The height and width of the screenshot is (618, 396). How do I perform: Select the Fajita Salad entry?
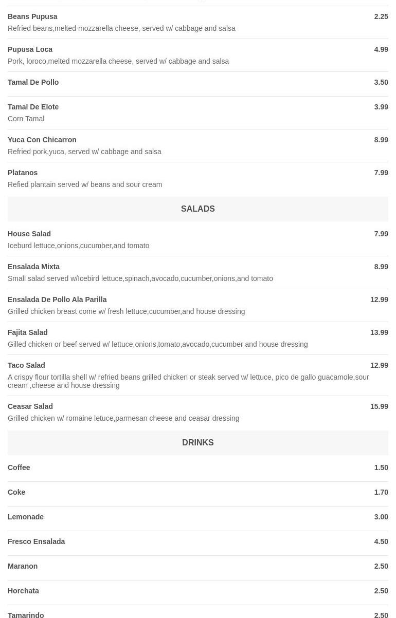[27, 332]
